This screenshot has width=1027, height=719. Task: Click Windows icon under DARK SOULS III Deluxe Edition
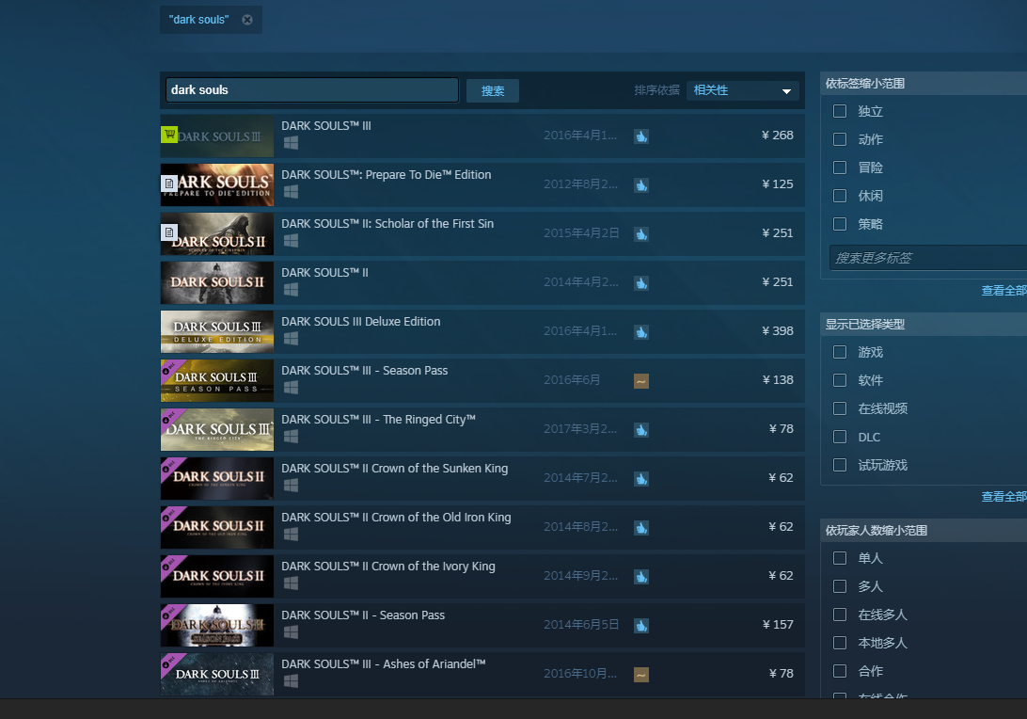[x=291, y=338]
